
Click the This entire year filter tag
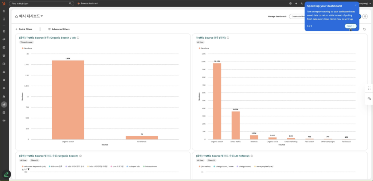point(26,42)
